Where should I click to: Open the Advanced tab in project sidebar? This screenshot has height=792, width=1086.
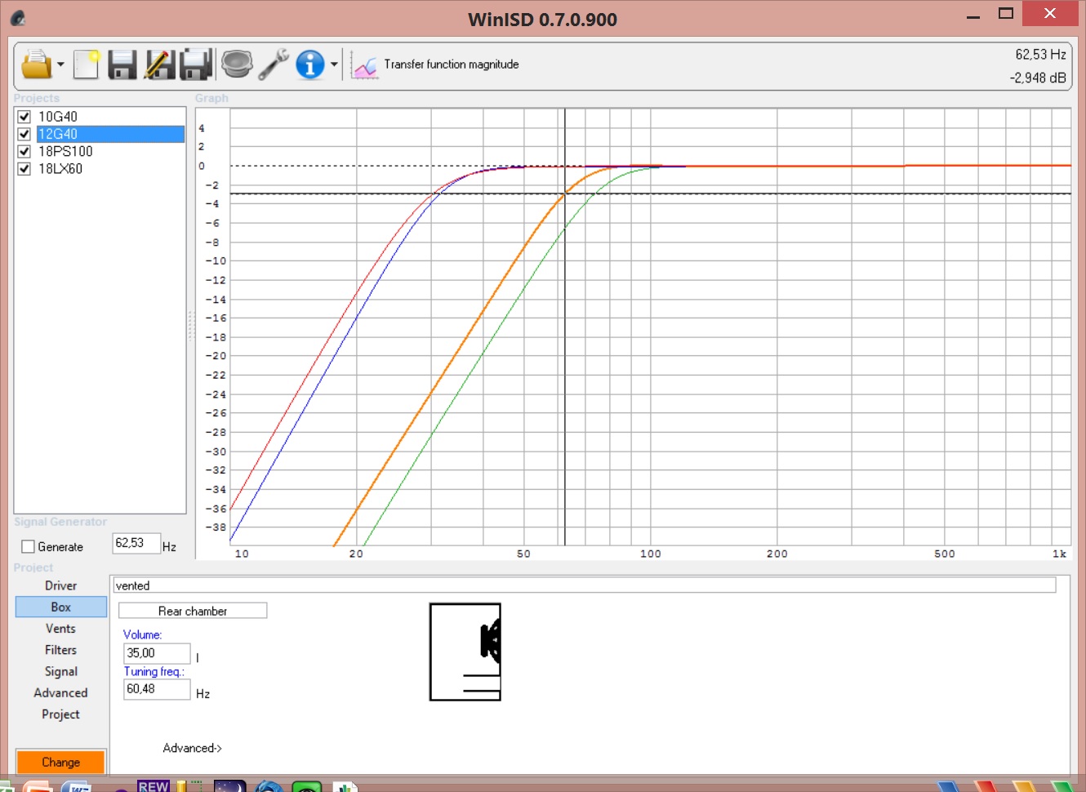[x=61, y=692]
